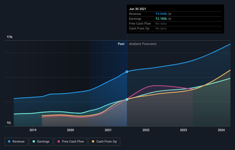Click the orange Cash From Op legend dot
Screen dimensions: 235x150
[93, 141]
